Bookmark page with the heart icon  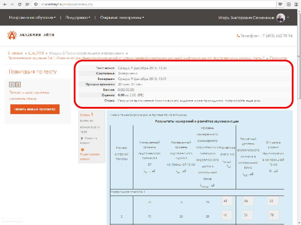(x=280, y=4)
